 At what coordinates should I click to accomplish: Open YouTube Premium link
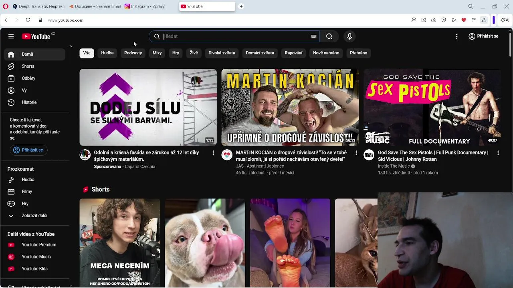point(34,245)
